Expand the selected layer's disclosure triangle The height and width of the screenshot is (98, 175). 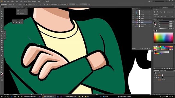click(137, 22)
